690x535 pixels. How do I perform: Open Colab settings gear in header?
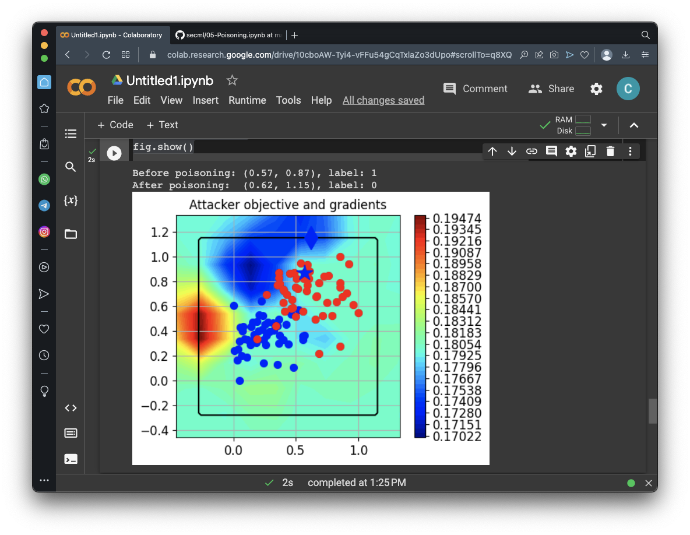click(596, 89)
